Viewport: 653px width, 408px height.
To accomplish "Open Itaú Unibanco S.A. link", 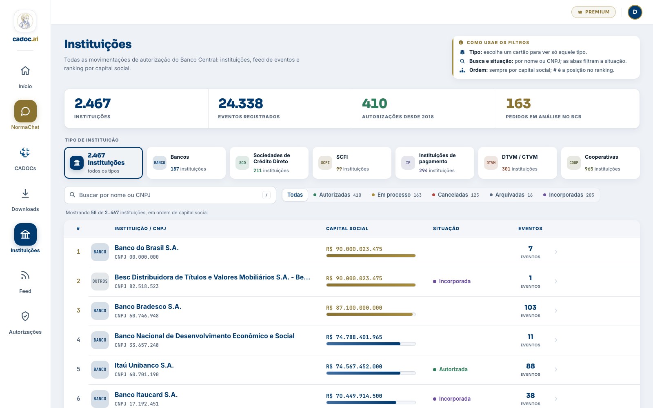I will [x=144, y=366].
